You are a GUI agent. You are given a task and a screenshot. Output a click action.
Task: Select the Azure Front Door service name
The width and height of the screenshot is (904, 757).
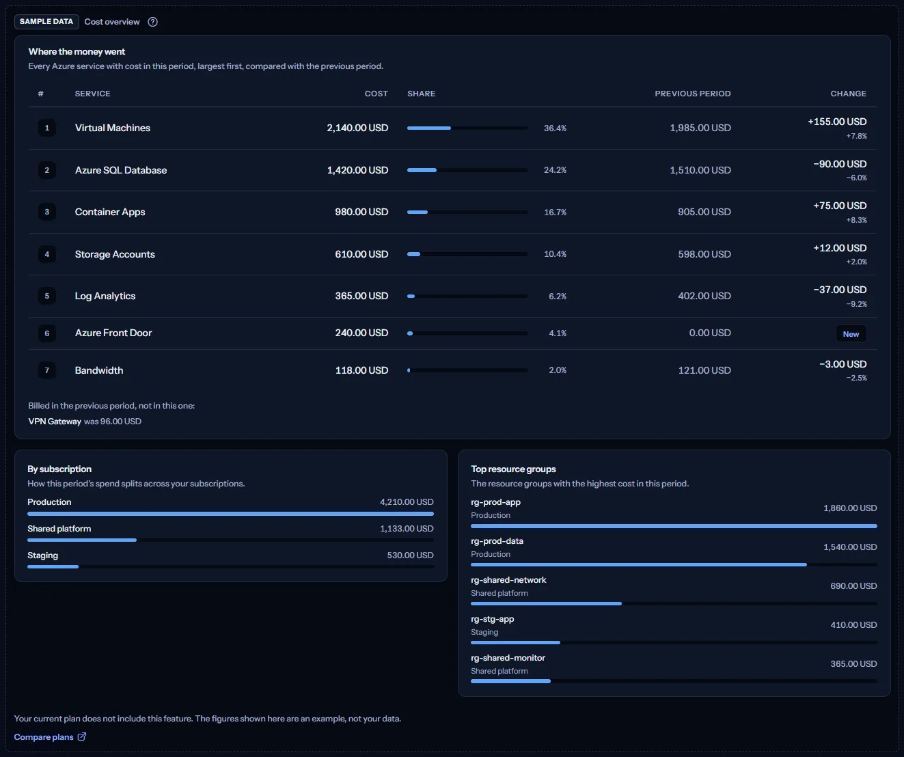[113, 333]
